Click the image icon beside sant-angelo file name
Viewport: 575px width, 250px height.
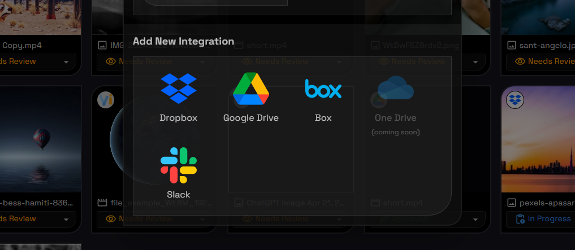point(512,45)
